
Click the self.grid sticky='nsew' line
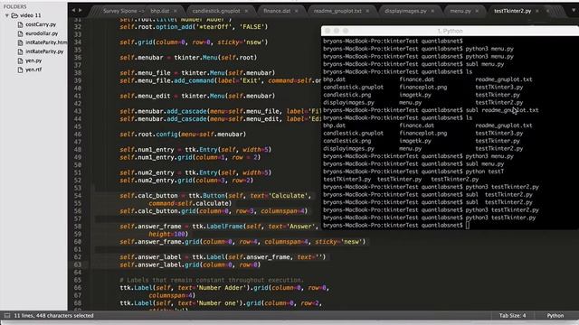tap(194, 42)
